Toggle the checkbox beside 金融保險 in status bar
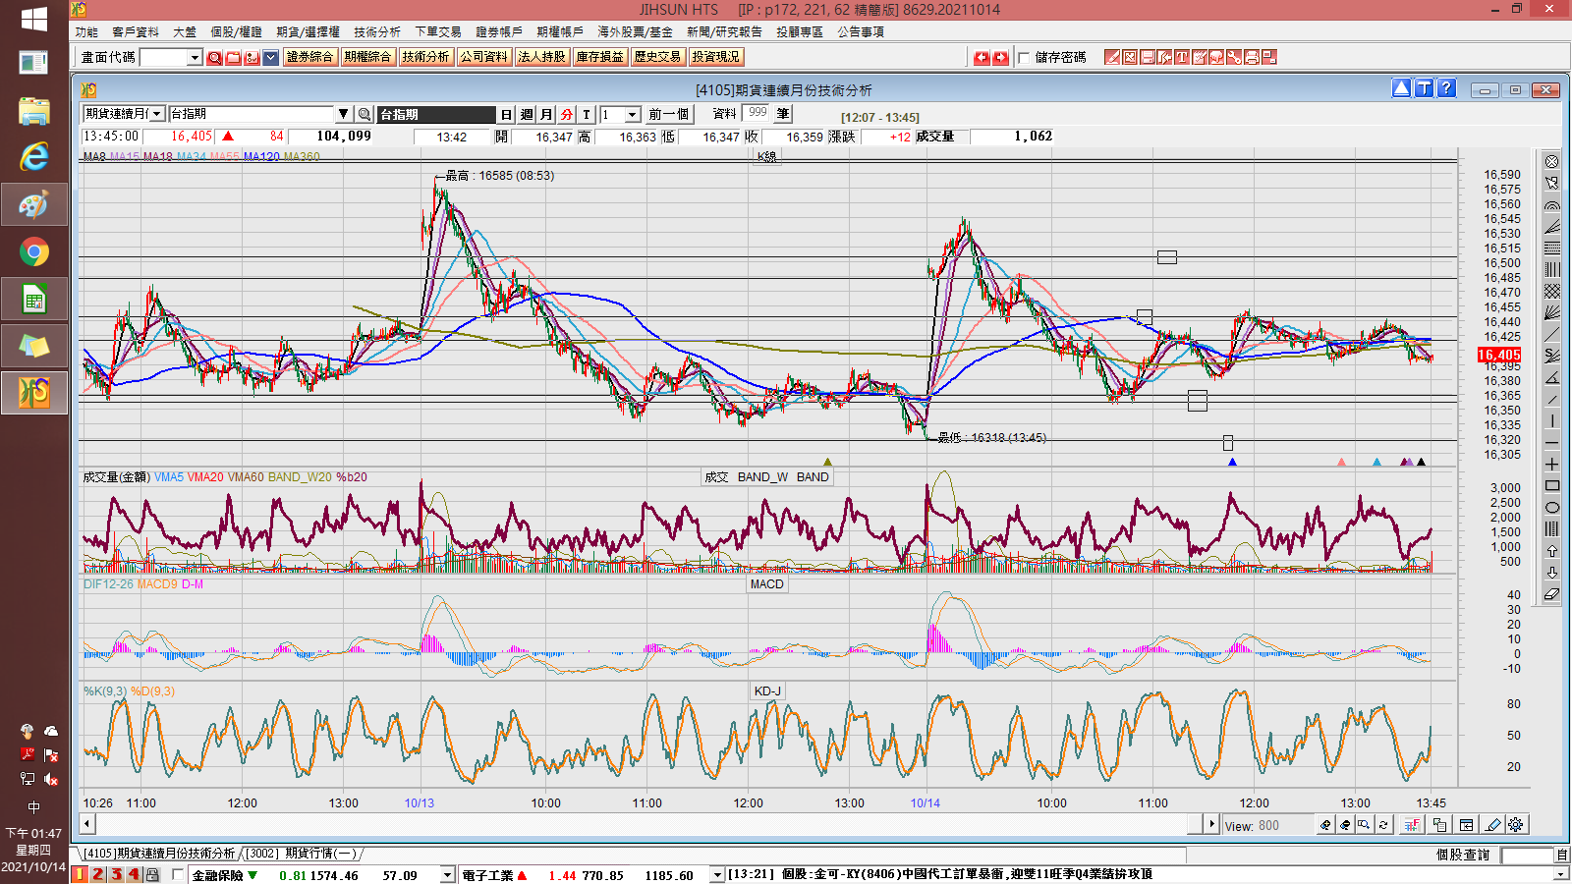Screen dimensions: 1572x884 point(178,874)
